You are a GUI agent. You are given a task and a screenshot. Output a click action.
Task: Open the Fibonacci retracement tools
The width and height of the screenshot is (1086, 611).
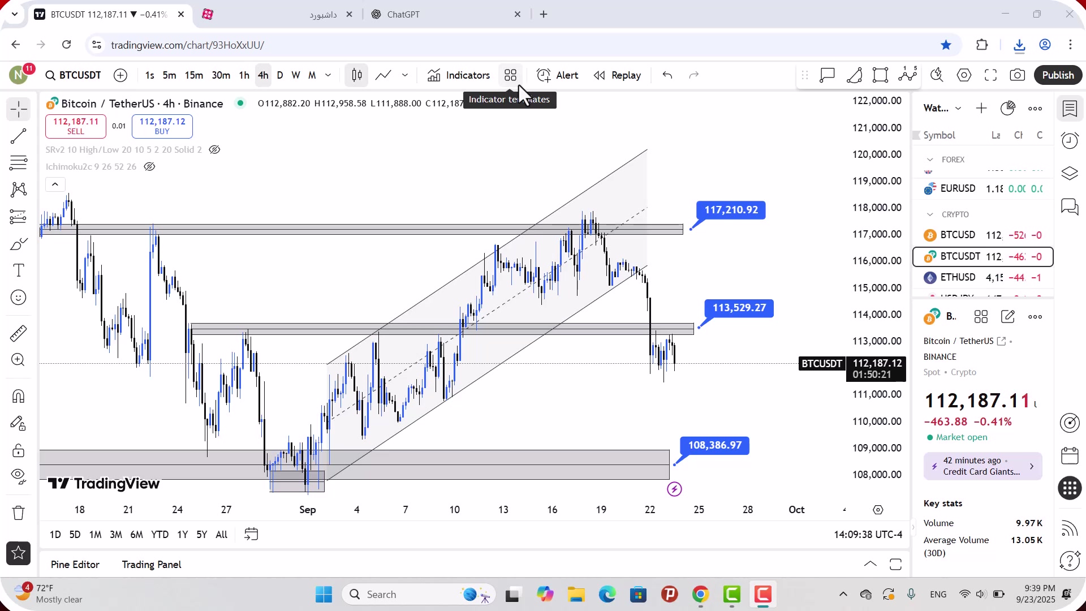pyautogui.click(x=18, y=163)
